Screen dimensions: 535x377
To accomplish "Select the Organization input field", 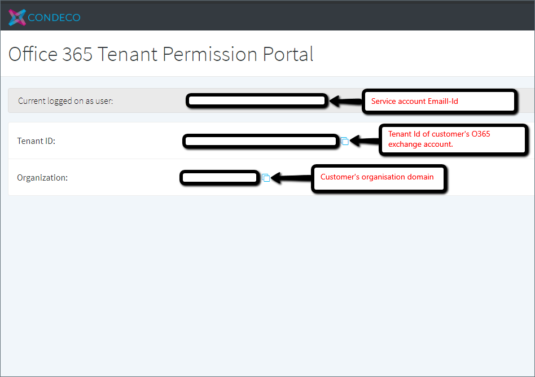I will click(220, 177).
